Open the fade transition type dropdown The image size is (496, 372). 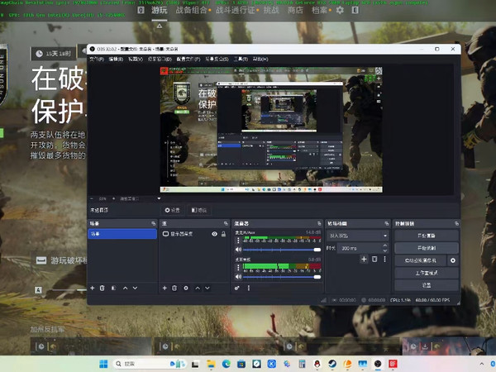point(357,236)
